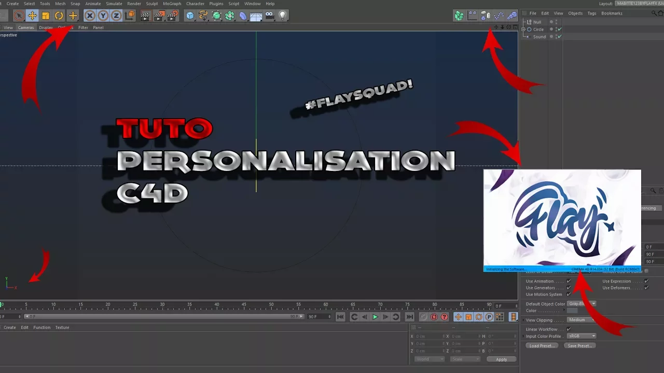Click the project Color swatch

pos(572,311)
